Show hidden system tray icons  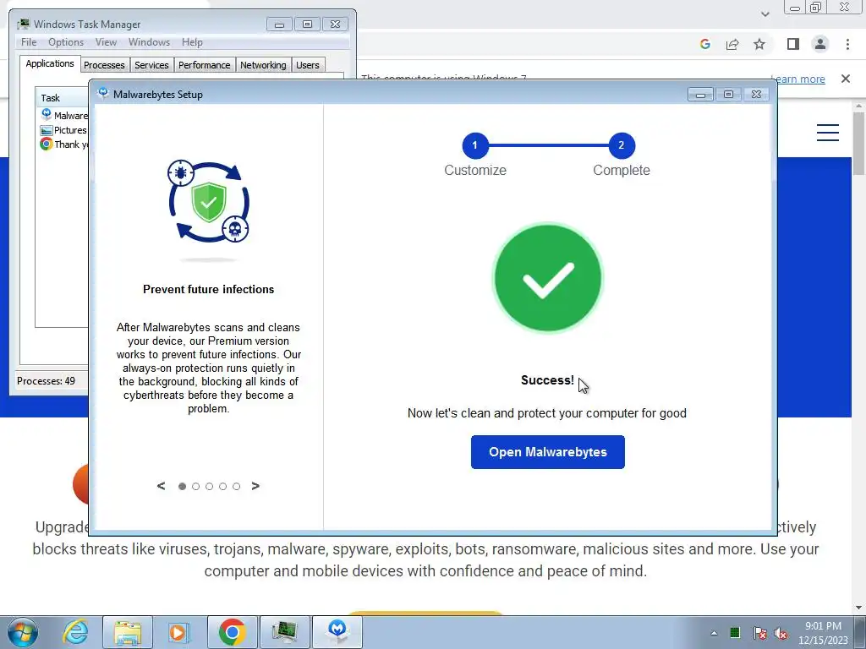(714, 633)
